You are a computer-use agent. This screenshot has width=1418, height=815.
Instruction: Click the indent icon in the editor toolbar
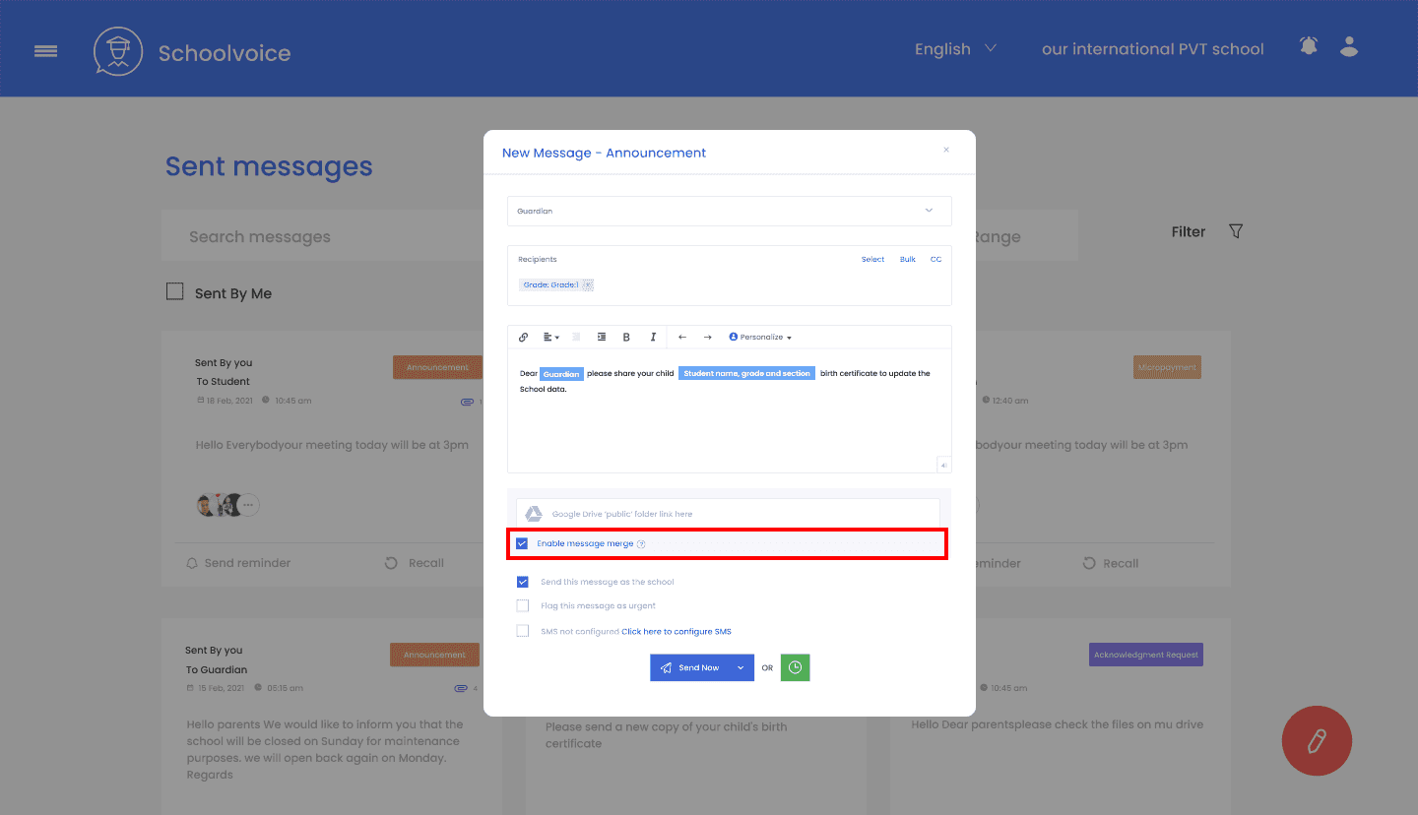pyautogui.click(x=602, y=337)
